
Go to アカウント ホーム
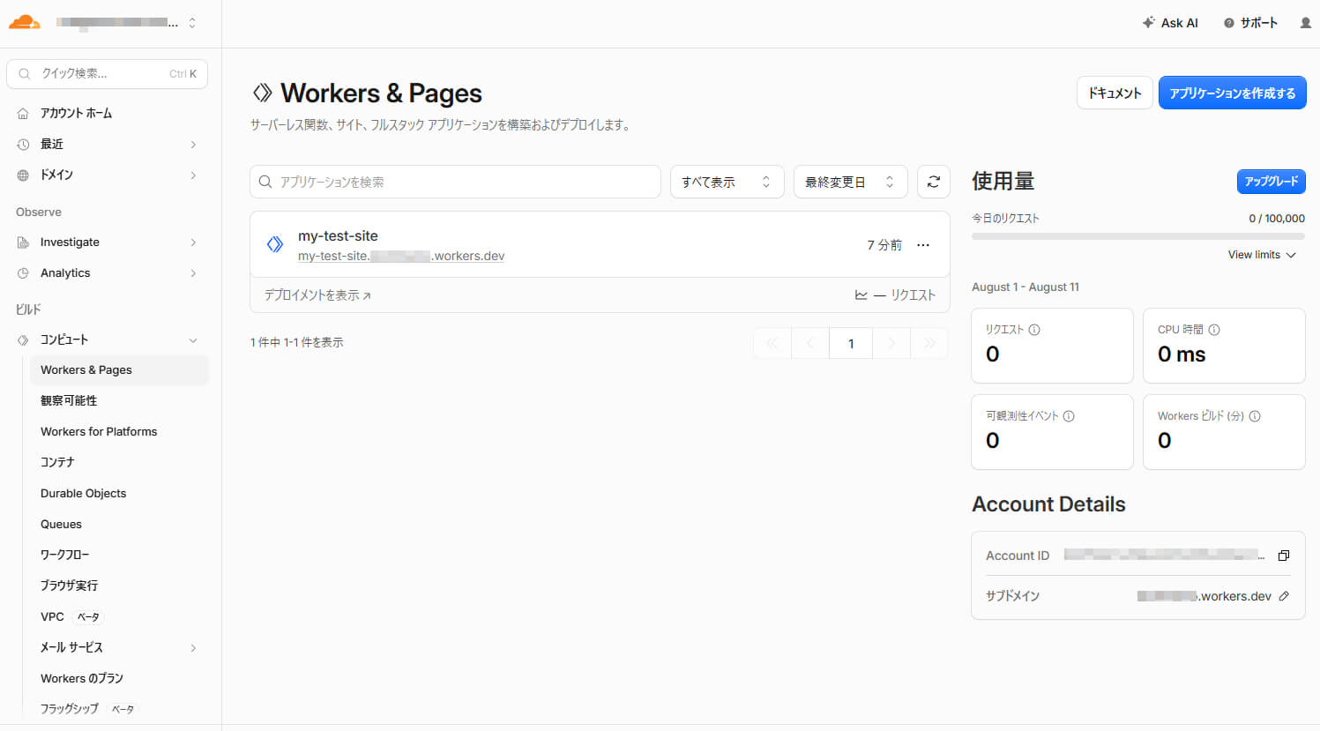coord(76,113)
